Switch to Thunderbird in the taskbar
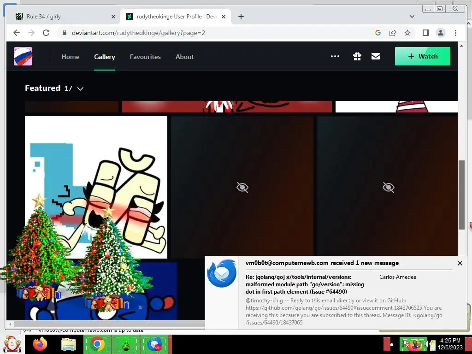Viewport: 472px width, 354px height. pos(154,344)
